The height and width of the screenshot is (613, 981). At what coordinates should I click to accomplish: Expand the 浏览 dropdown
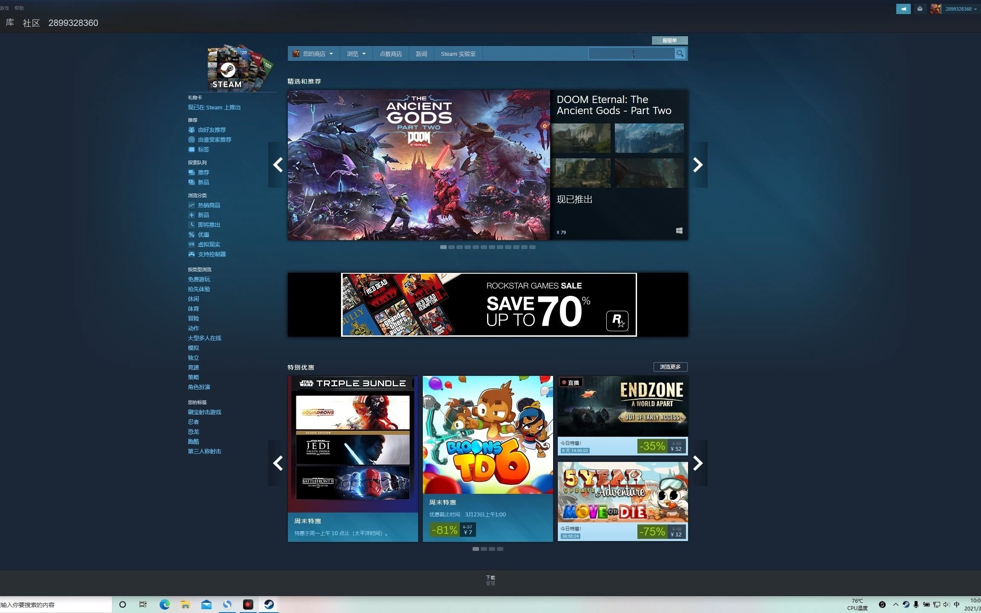coord(356,54)
